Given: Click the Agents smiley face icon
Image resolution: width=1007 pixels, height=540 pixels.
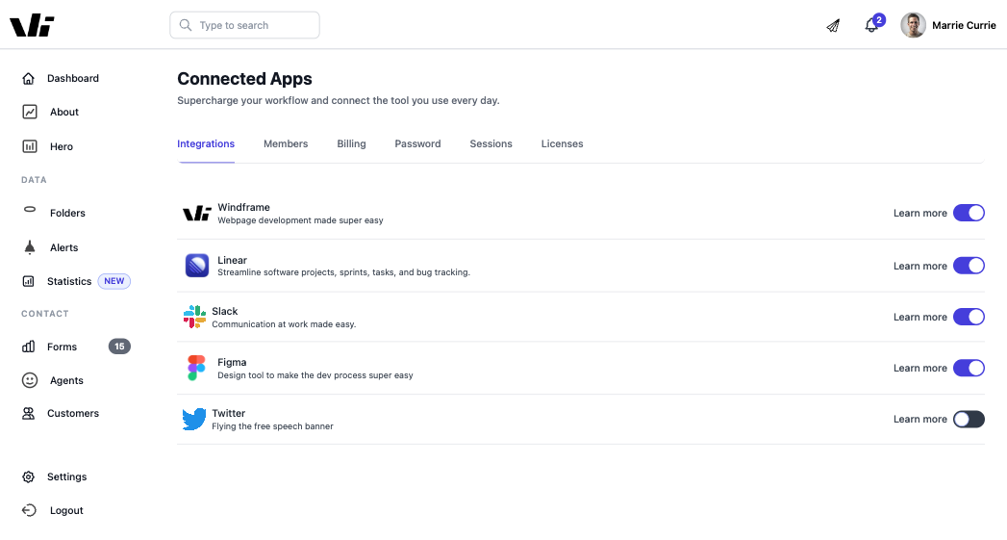Looking at the screenshot, I should tap(30, 380).
